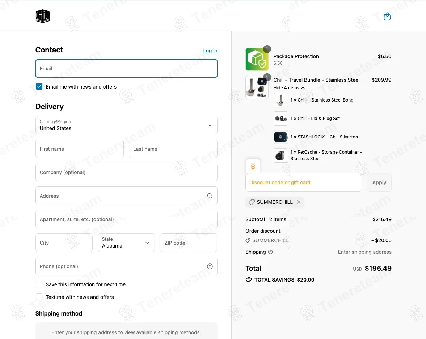Click the First name field
The height and width of the screenshot is (339, 426).
[80, 149]
